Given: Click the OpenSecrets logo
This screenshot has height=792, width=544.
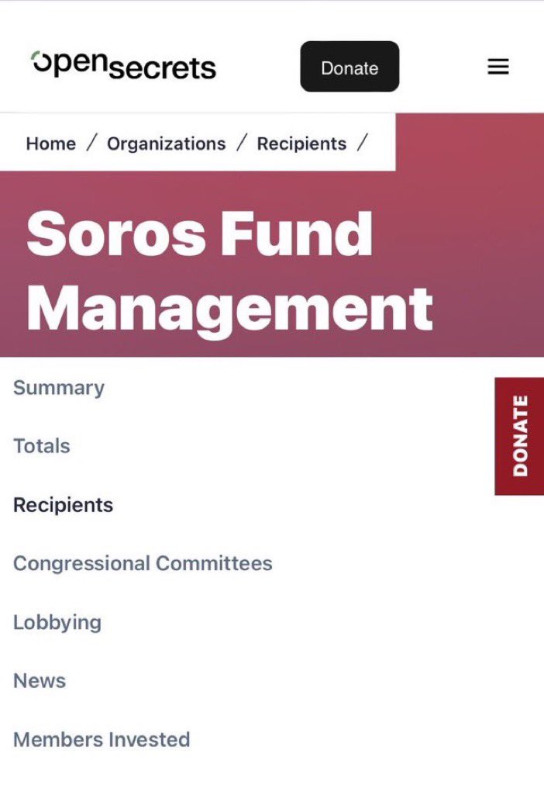Looking at the screenshot, I should [124, 65].
